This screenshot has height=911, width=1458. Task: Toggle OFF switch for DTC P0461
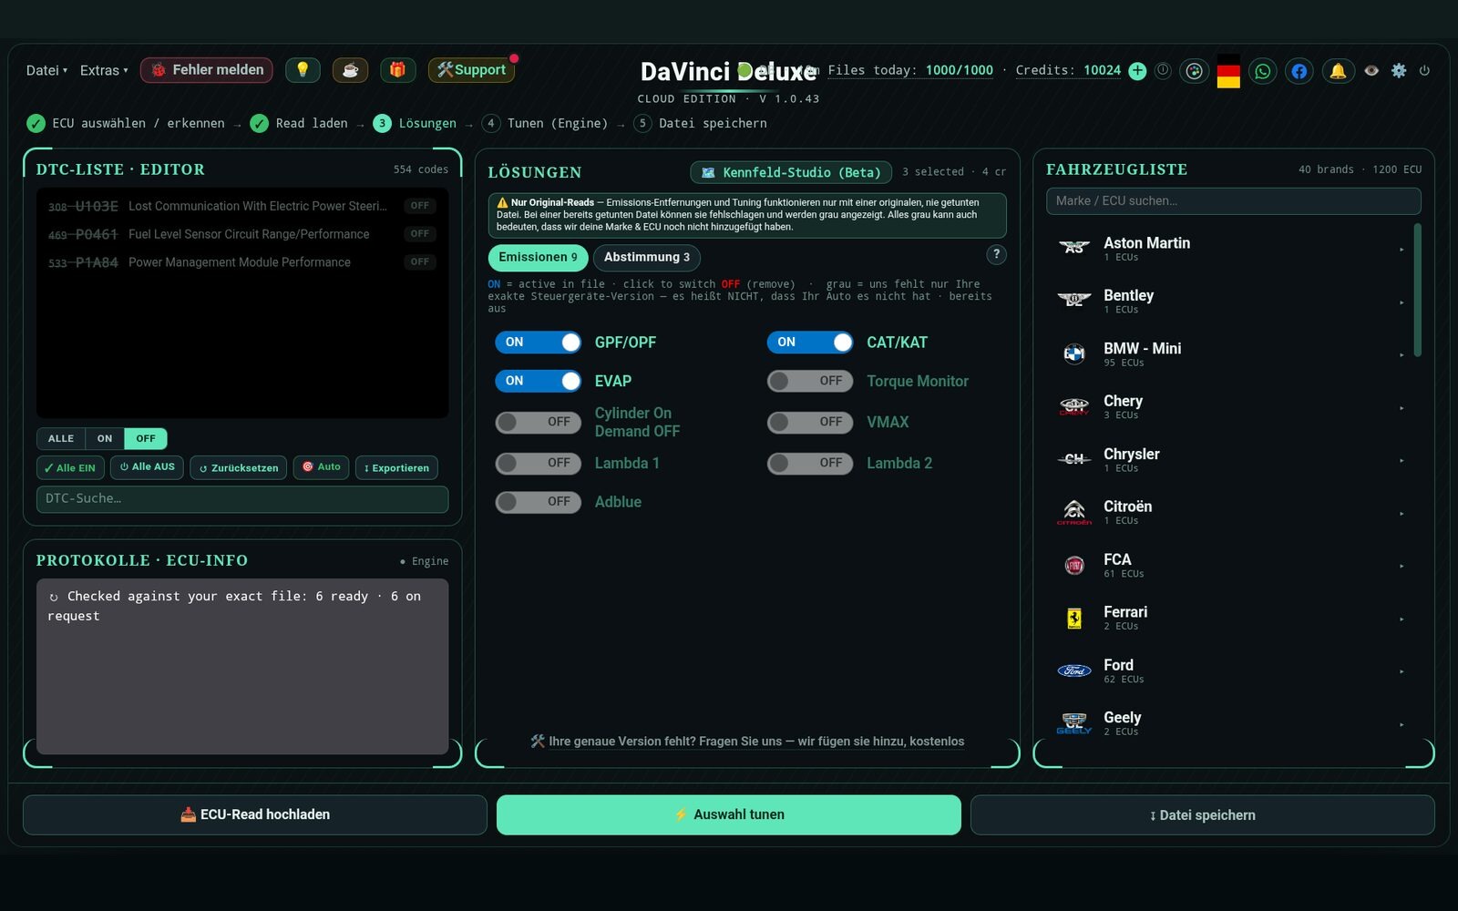click(419, 234)
